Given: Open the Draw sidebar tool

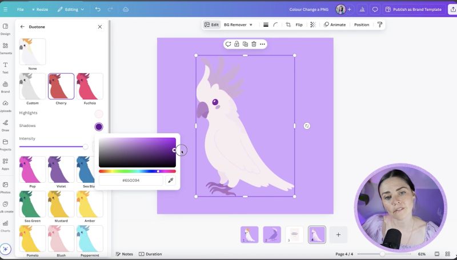Looking at the screenshot, I should (5, 125).
